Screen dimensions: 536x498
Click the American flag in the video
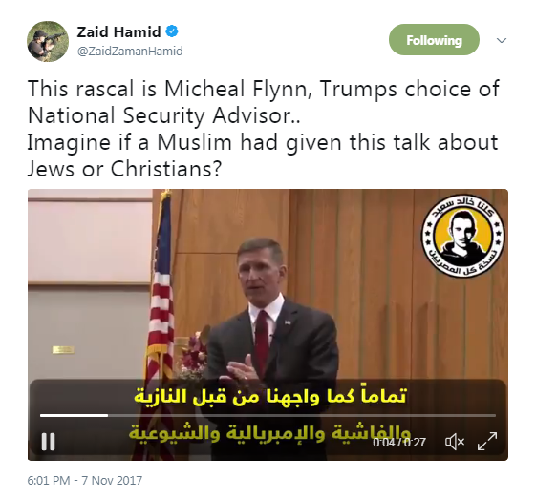pyautogui.click(x=159, y=307)
